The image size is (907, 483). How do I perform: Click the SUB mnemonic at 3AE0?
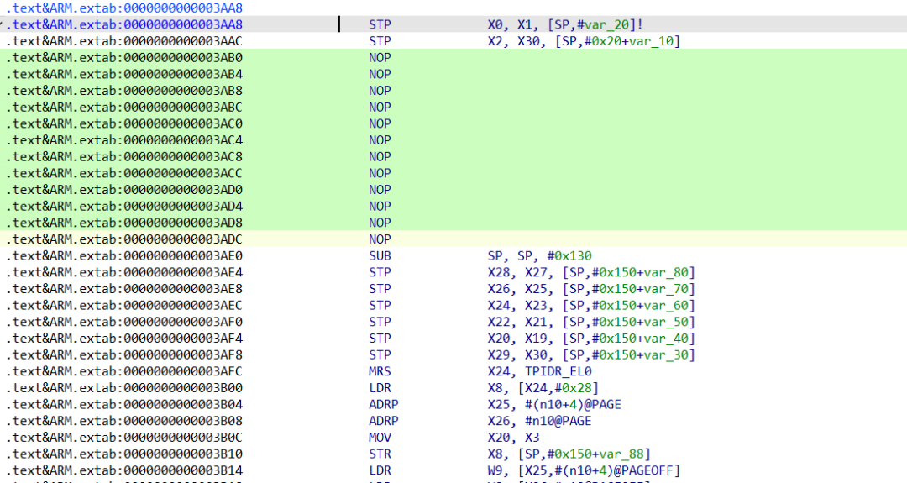(380, 255)
